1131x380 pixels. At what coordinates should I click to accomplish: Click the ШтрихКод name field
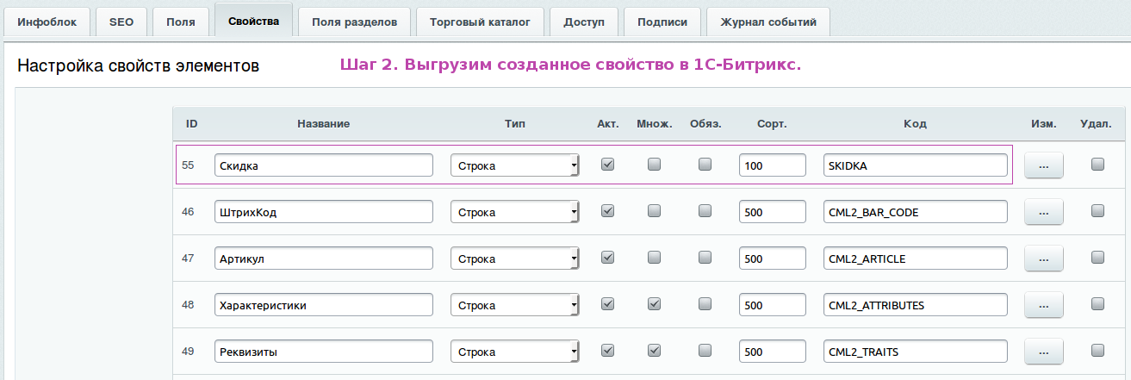(323, 212)
